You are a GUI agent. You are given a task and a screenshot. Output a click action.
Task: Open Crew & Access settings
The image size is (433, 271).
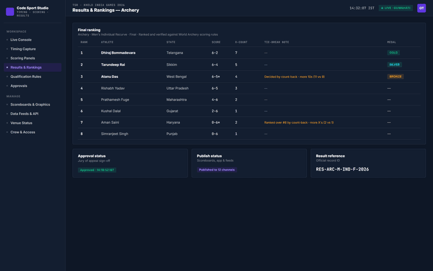33,132
